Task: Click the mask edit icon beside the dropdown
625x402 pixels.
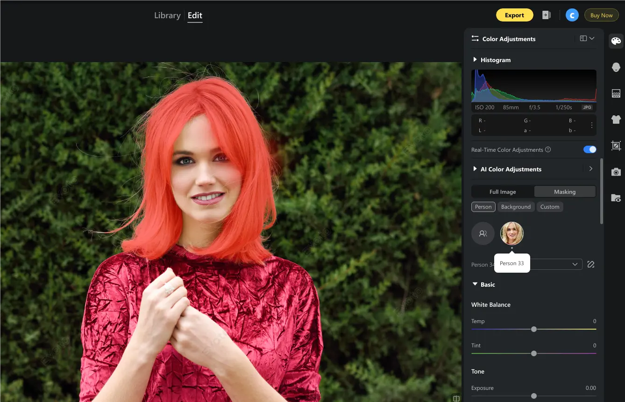Action: (x=591, y=264)
